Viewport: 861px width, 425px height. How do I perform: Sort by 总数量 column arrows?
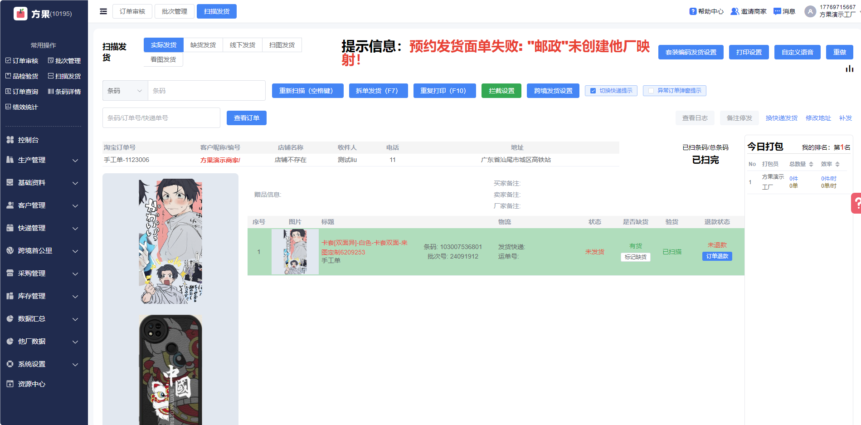tap(811, 164)
